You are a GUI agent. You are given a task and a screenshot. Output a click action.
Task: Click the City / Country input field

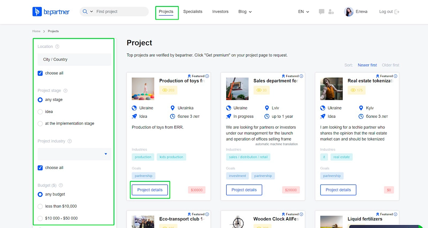coord(74,60)
